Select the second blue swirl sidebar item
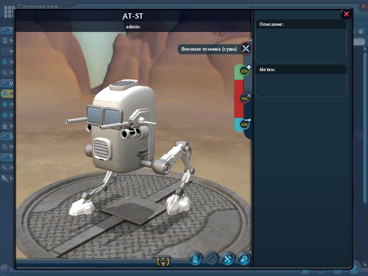Screen dimensions: 368x276 pos(5,115)
